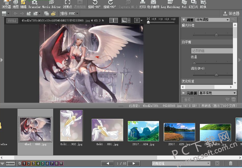Go to previous image arrow button
The width and height of the screenshot is (242, 168).
[107, 163]
